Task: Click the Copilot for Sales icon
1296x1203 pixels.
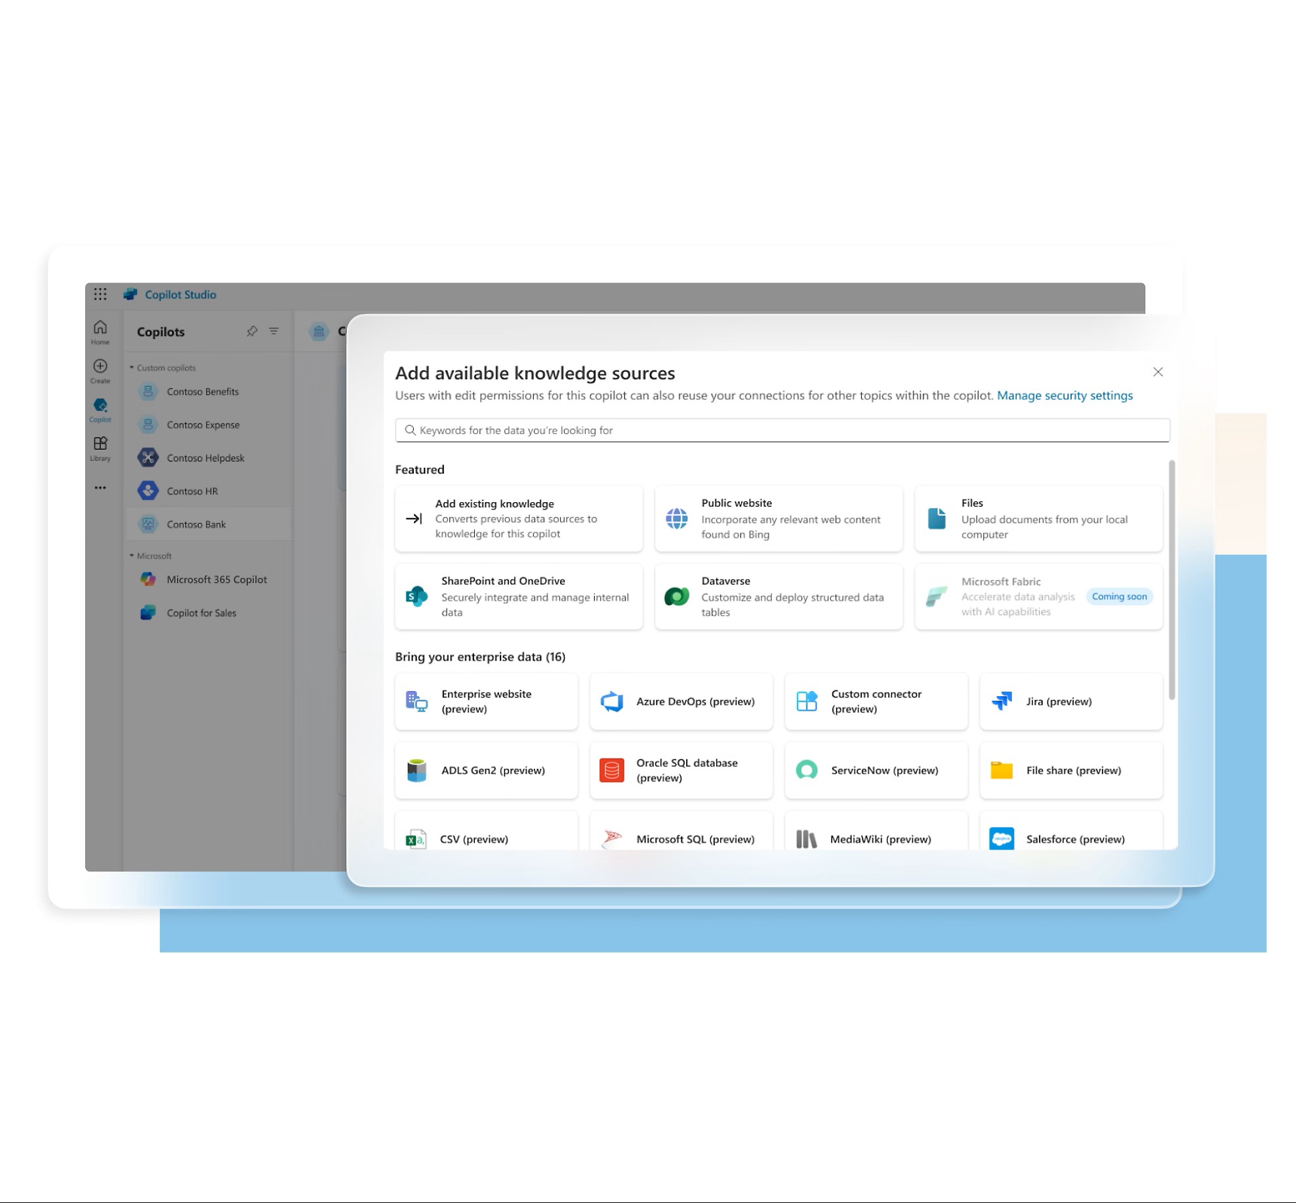Action: tap(148, 613)
